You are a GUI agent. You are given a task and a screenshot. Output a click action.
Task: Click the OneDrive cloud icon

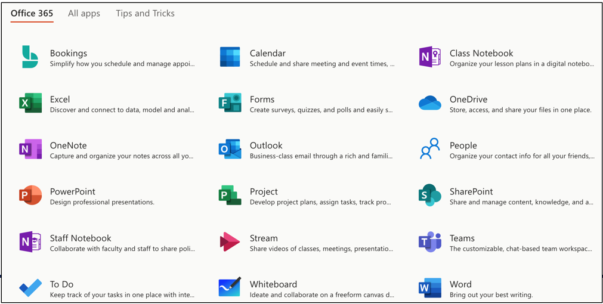tap(430, 103)
